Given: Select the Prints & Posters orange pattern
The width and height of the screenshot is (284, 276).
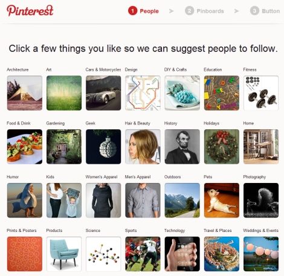Looking at the screenshot, I should click(25, 254).
